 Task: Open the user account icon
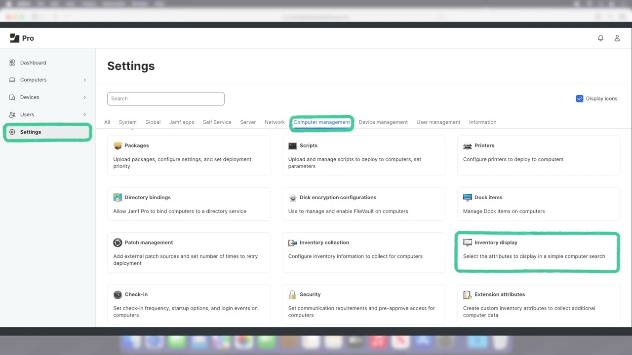pos(617,38)
